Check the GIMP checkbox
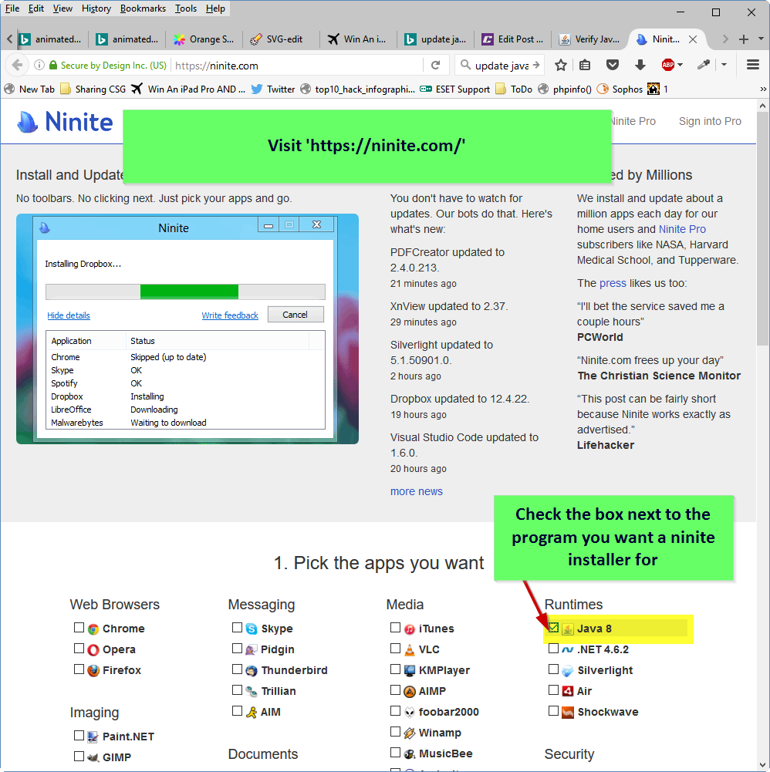Viewport: 770px width, 772px height. click(x=79, y=756)
